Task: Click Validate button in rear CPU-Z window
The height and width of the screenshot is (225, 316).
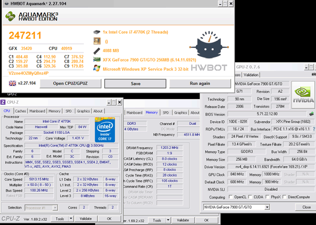Action: tap(183, 220)
